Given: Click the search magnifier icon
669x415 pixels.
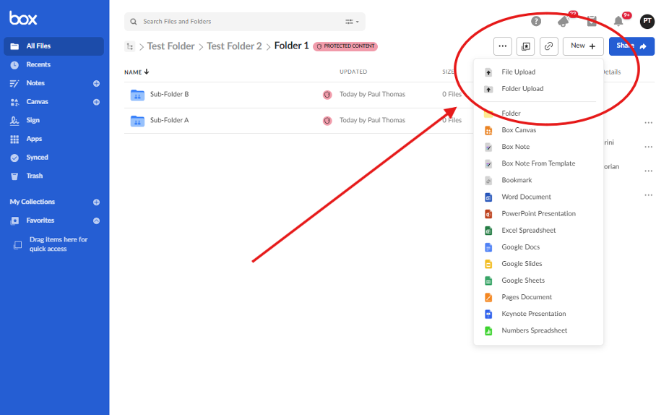Looking at the screenshot, I should pos(134,22).
